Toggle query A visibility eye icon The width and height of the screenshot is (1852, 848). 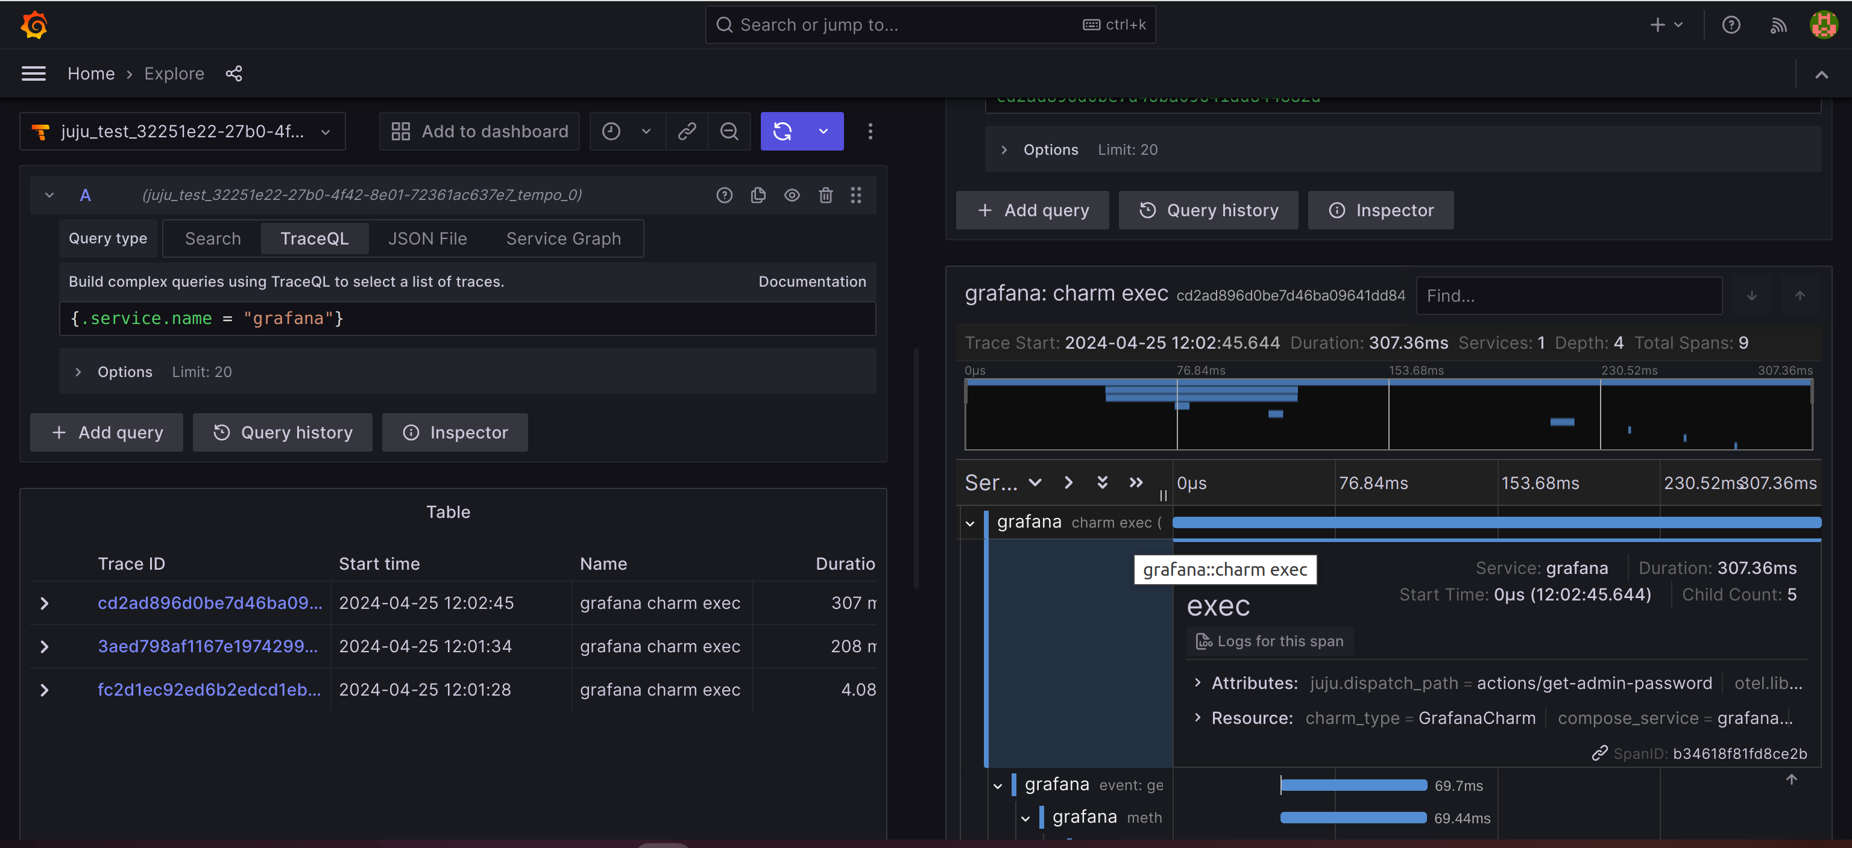click(792, 195)
